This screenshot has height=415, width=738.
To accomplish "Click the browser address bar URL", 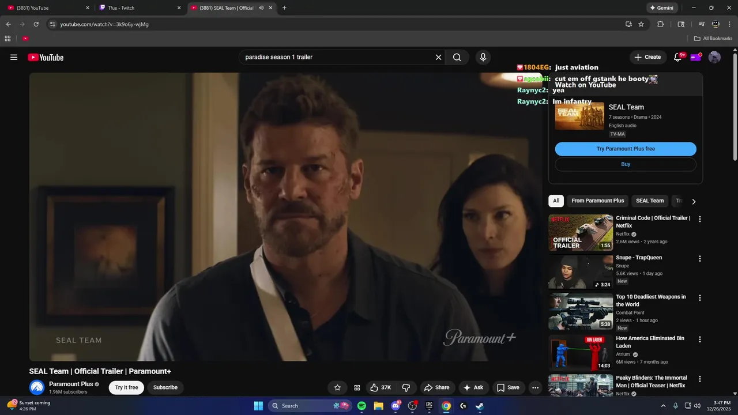I will coord(104,24).
